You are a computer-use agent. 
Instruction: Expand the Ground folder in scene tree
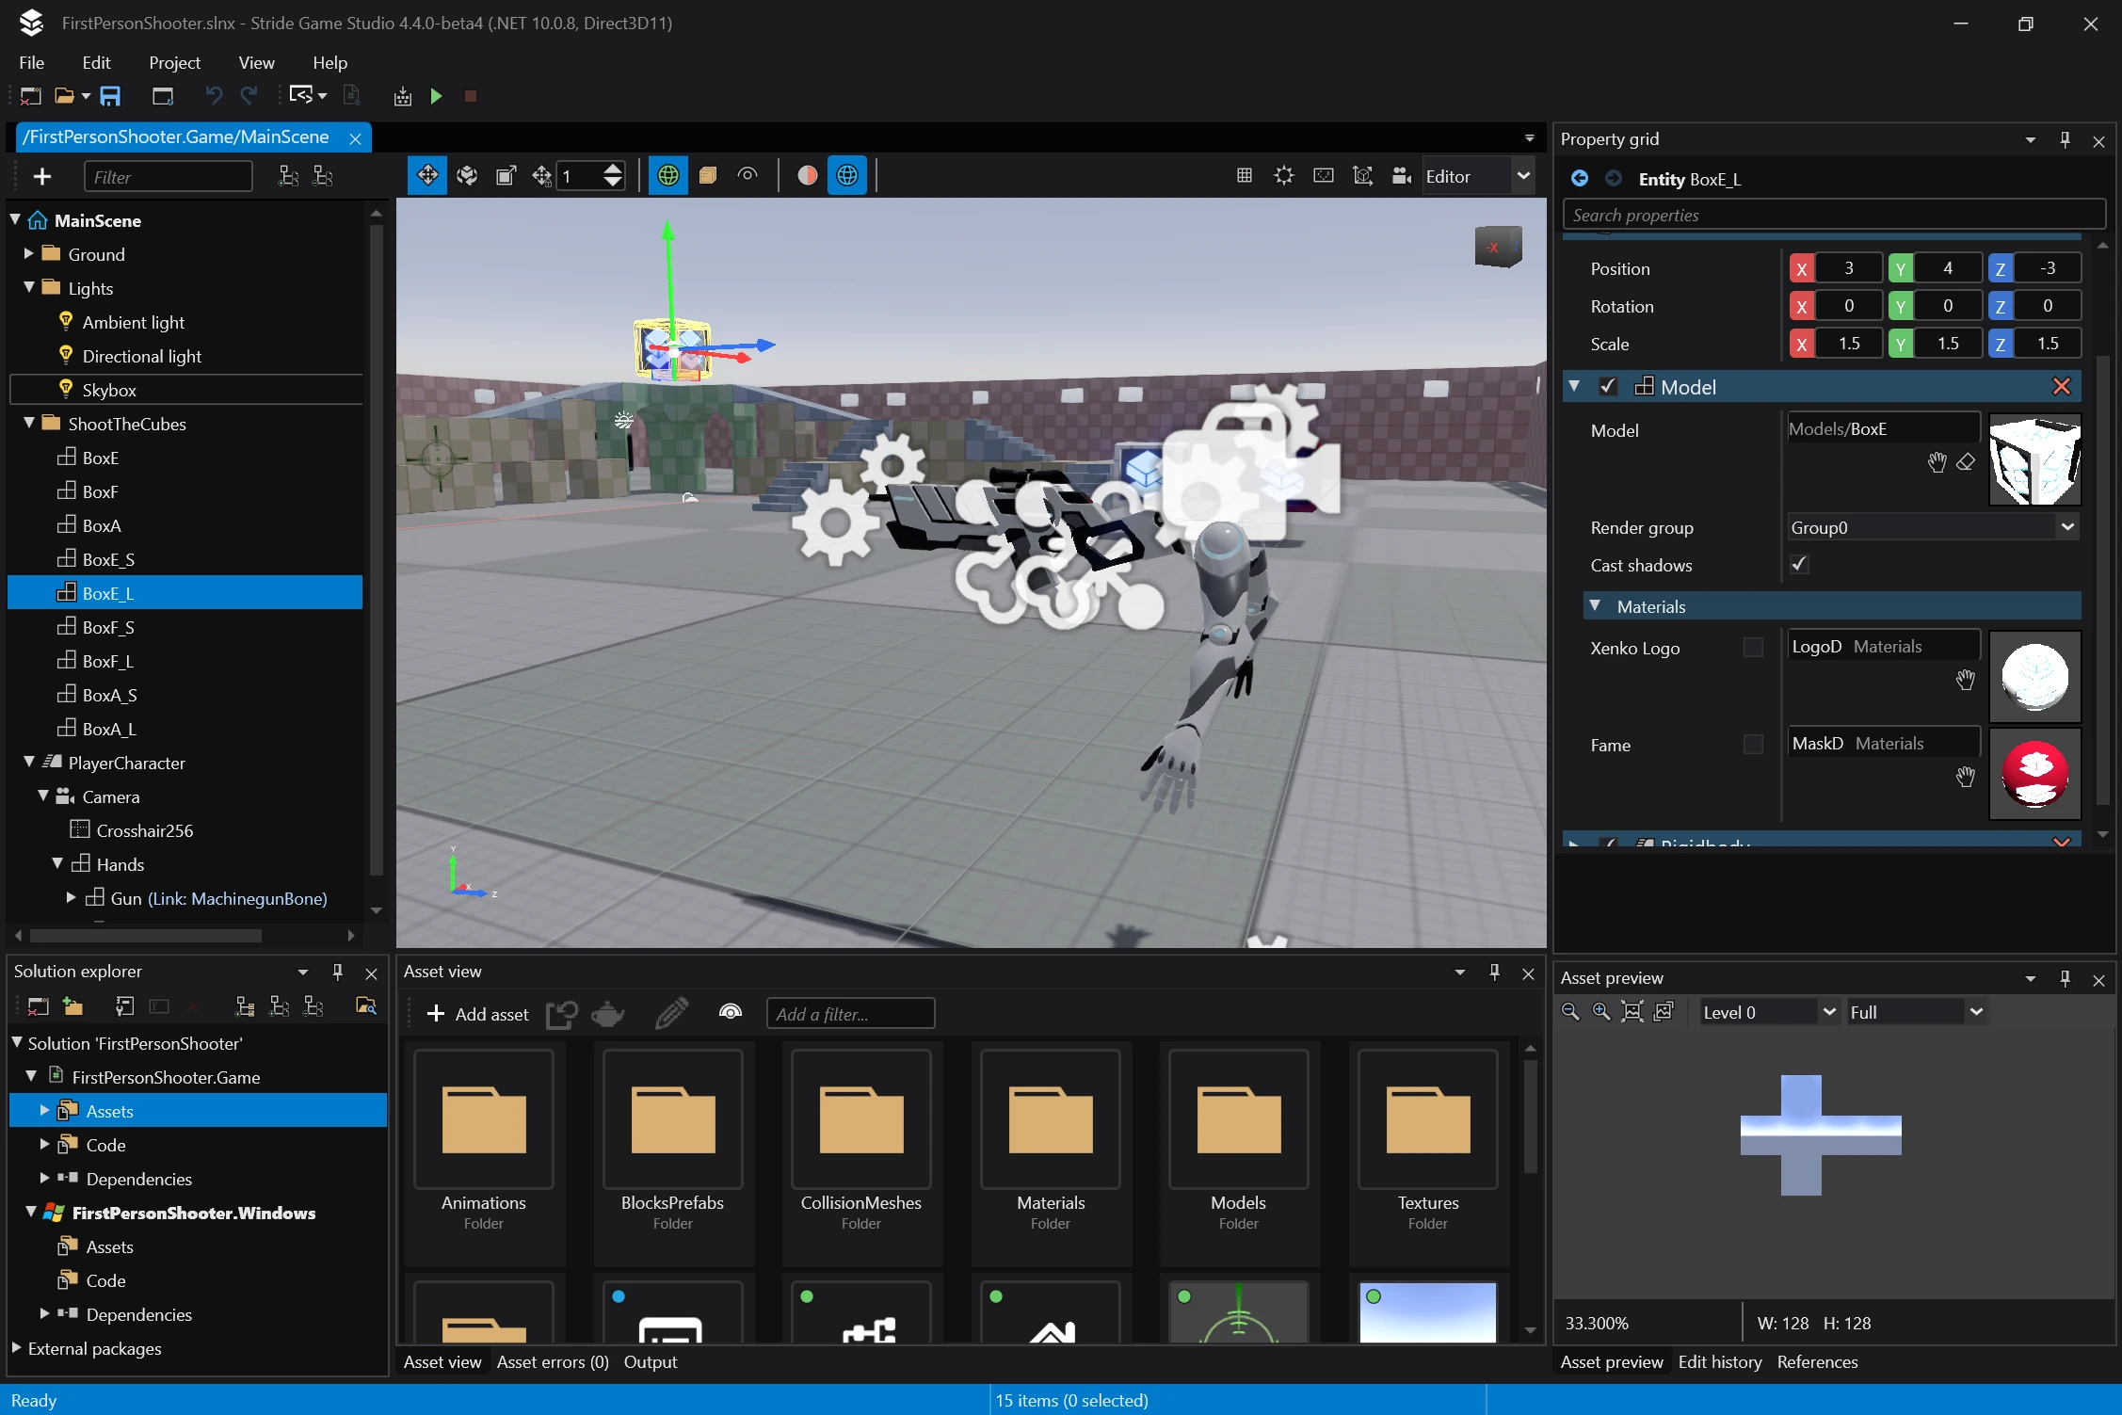[29, 254]
